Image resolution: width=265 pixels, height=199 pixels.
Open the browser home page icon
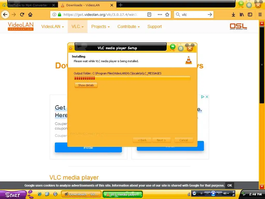(x=30, y=15)
